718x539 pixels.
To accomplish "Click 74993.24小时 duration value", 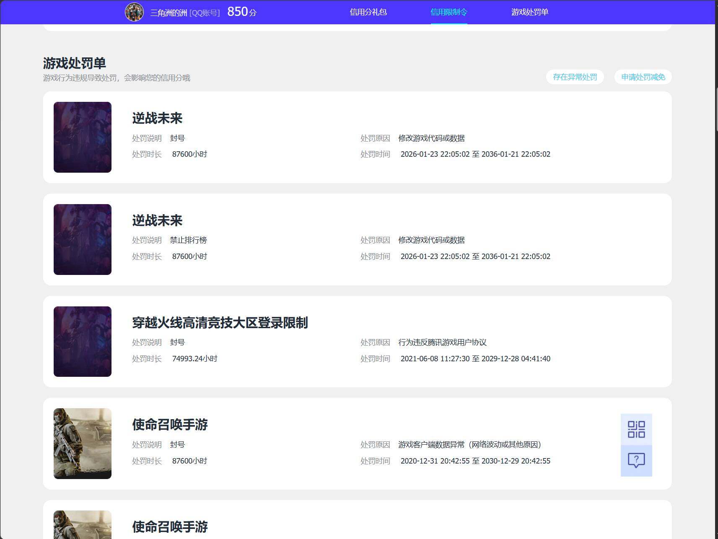I will [195, 359].
